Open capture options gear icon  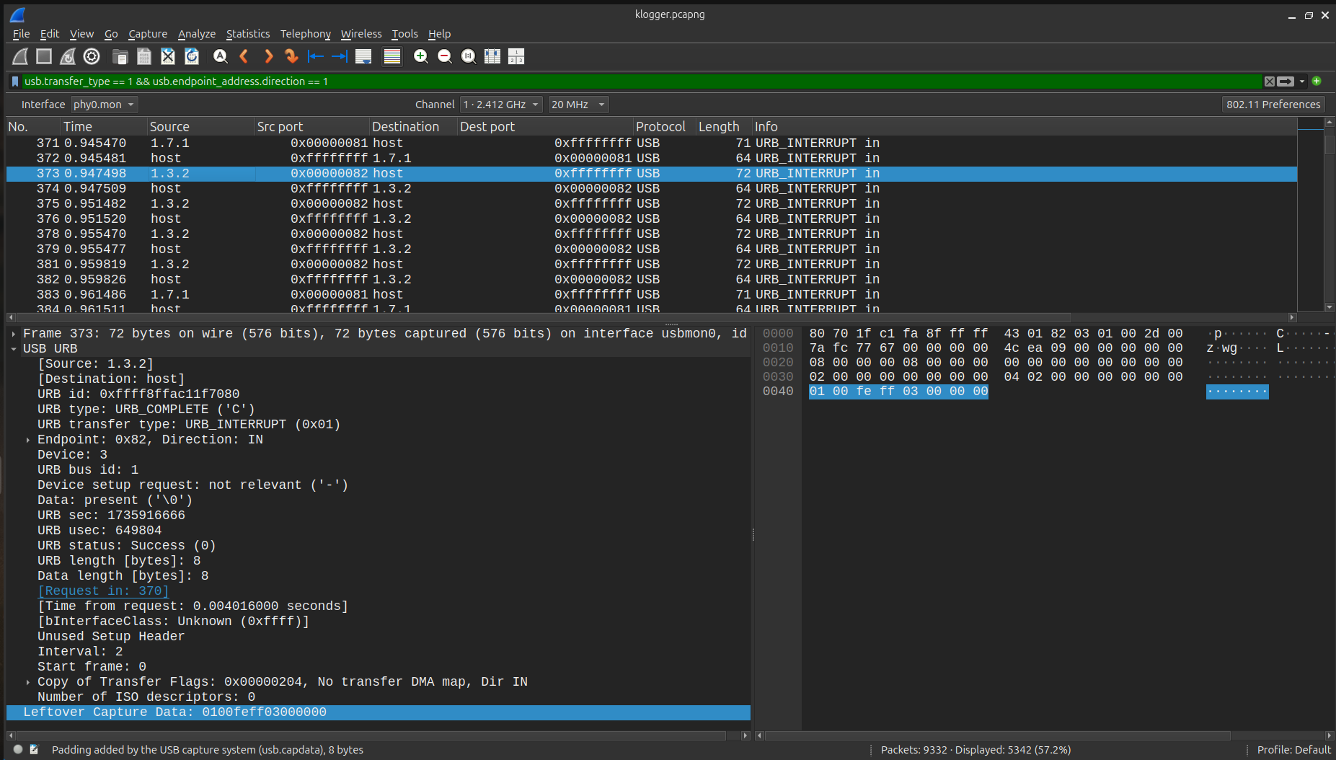point(92,56)
